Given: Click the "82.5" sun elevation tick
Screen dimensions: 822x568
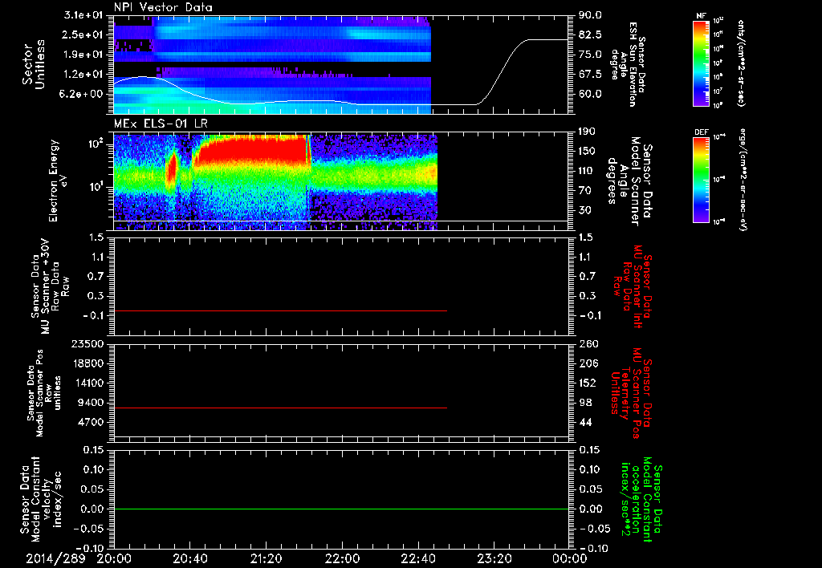Looking at the screenshot, I should (590, 34).
